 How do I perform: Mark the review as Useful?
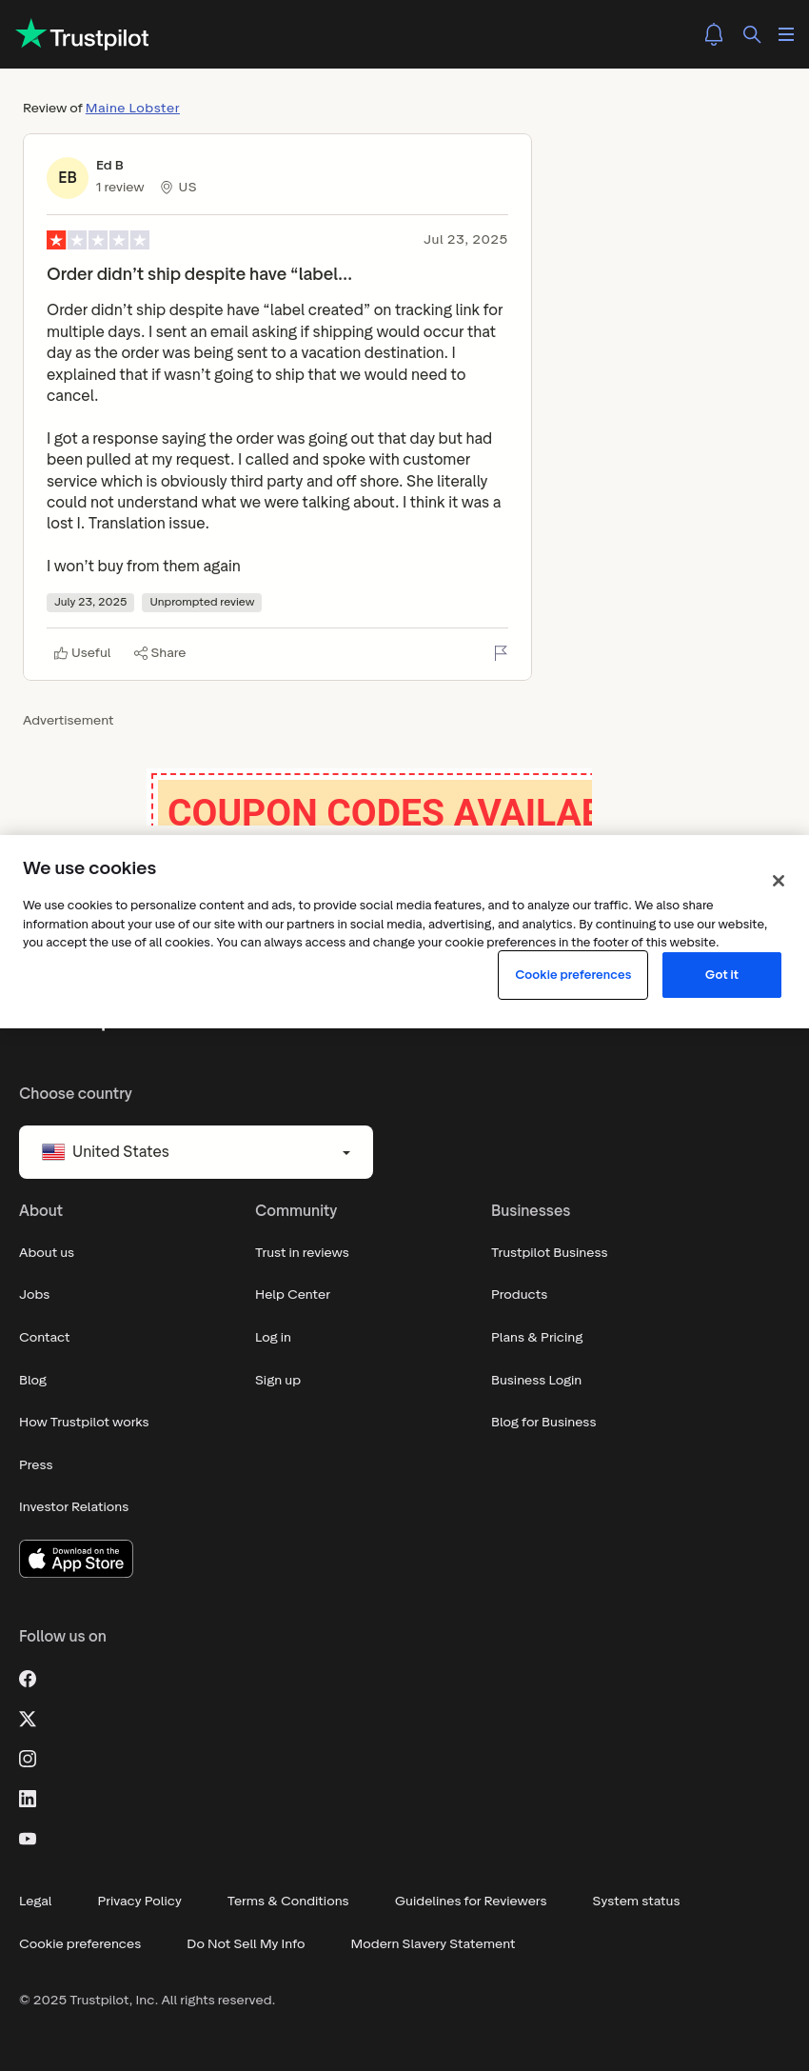click(x=83, y=653)
